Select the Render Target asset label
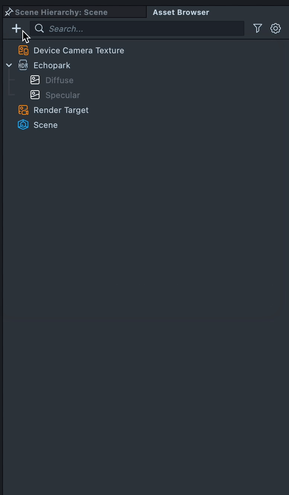Screen dimensions: 289x495 pyautogui.click(x=61, y=110)
